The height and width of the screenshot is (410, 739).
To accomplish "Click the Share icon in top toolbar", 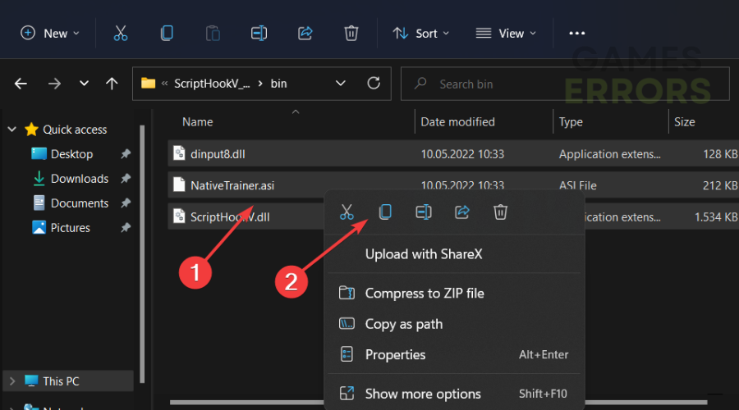I will 305,33.
